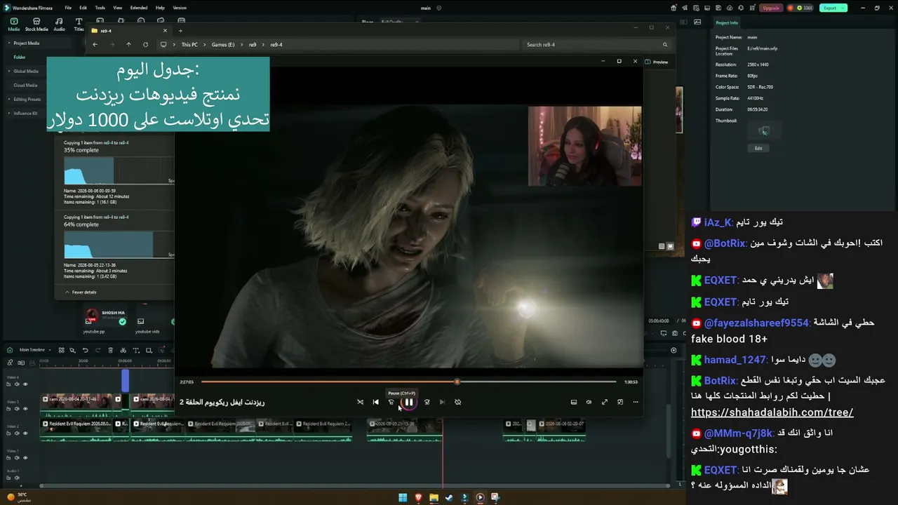Click This PC in the address path
Viewport: 898px width, 505px height.
click(x=189, y=45)
